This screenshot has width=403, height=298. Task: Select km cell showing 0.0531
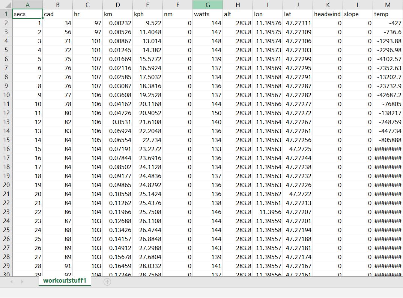[118, 122]
